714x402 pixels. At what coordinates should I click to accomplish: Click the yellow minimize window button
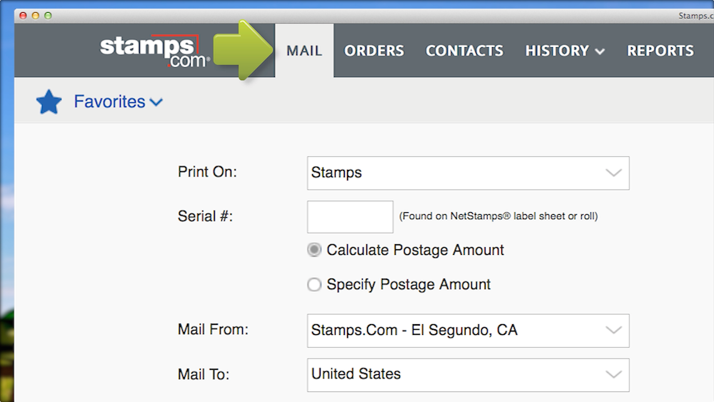pos(35,15)
